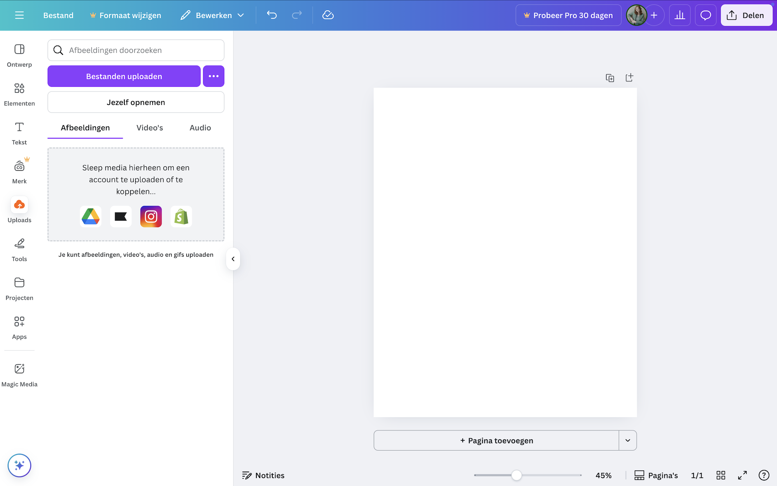The width and height of the screenshot is (777, 486).
Task: Select the Tekst tool in sidebar
Action: [19, 133]
